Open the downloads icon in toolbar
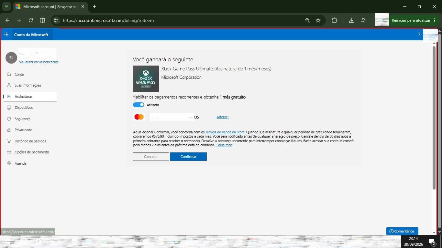The height and width of the screenshot is (248, 442). (x=352, y=20)
